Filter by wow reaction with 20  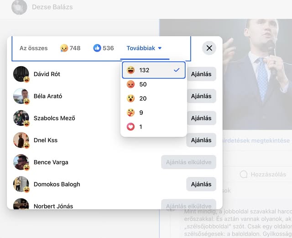(x=153, y=98)
